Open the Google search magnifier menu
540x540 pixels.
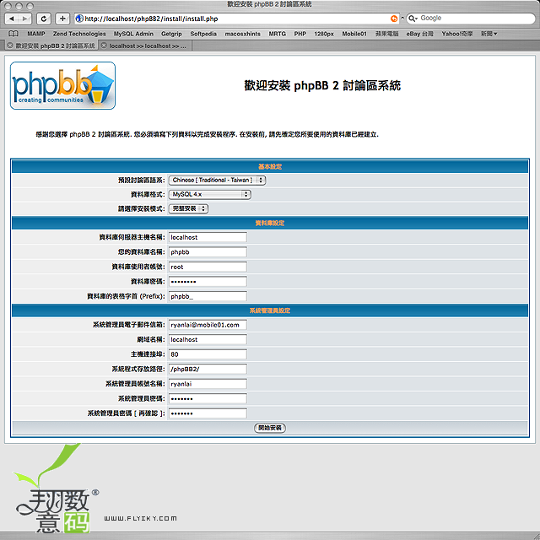pos(413,19)
